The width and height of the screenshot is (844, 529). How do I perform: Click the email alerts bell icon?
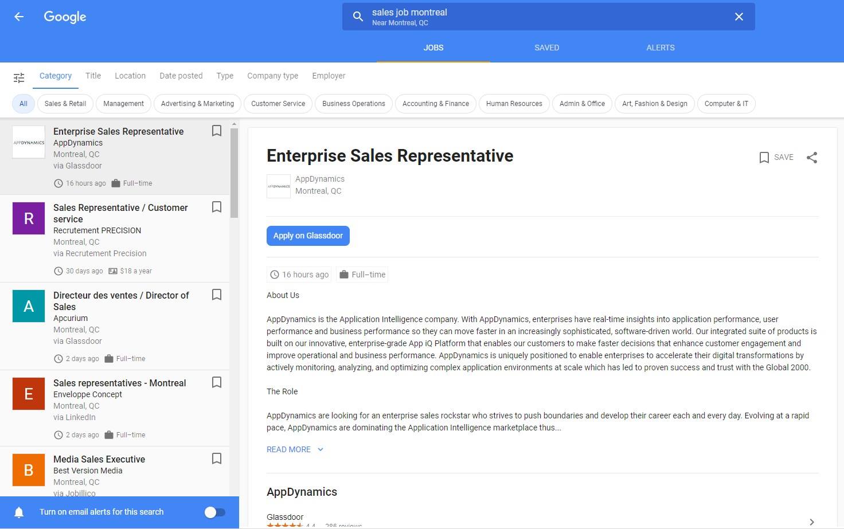[x=19, y=512]
